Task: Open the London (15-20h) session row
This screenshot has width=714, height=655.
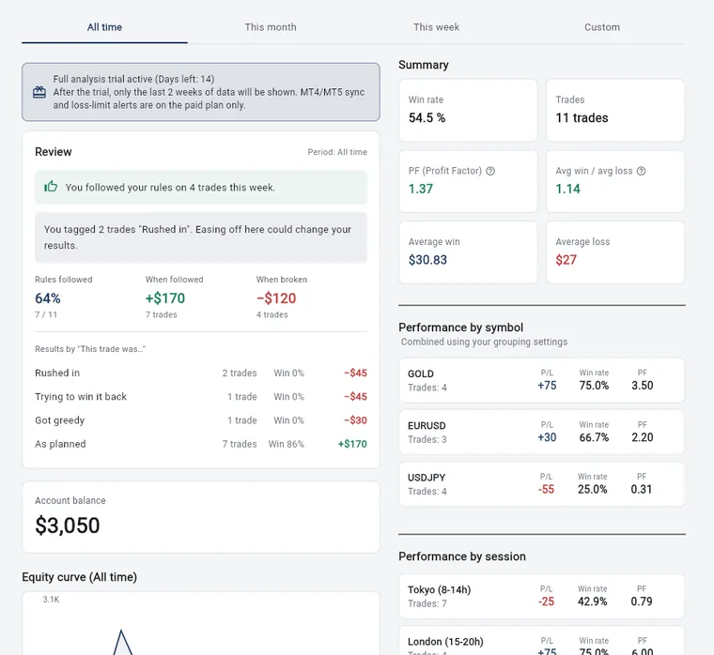Action: pyautogui.click(x=542, y=641)
